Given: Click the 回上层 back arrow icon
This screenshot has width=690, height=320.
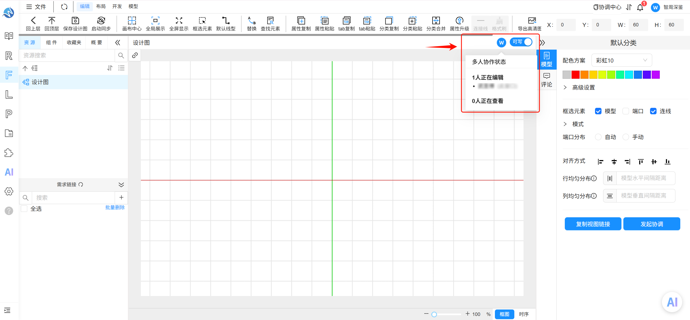Looking at the screenshot, I should point(33,20).
